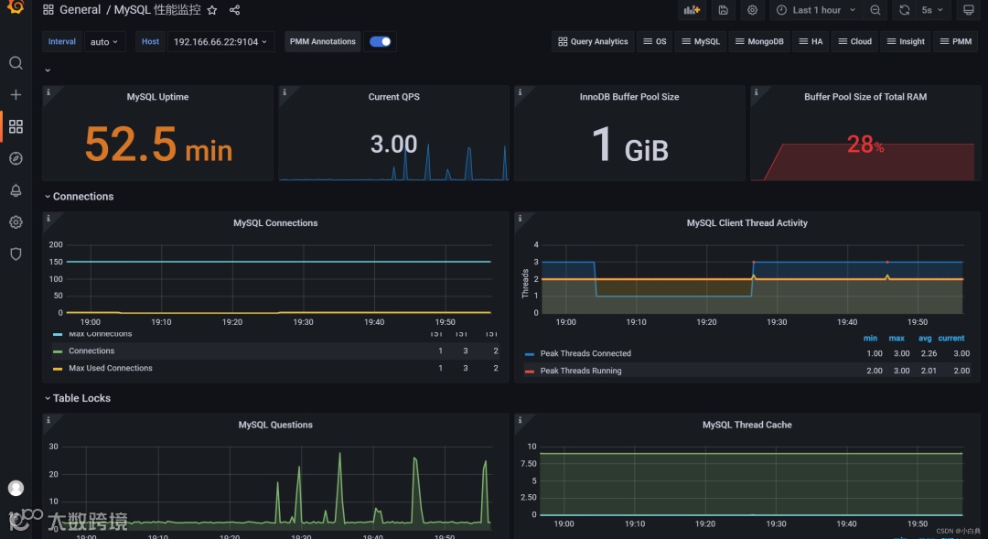The image size is (988, 539).
Task: Open the MySQL Connections panel title menu
Action: click(275, 223)
